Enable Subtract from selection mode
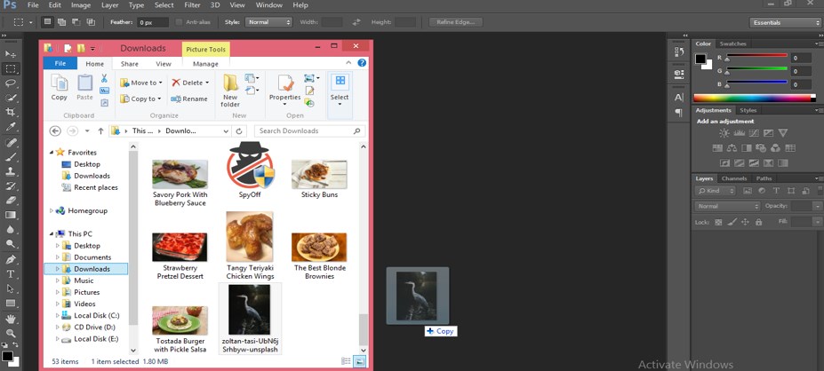Viewport: 824px width, 371px height. pos(76,22)
